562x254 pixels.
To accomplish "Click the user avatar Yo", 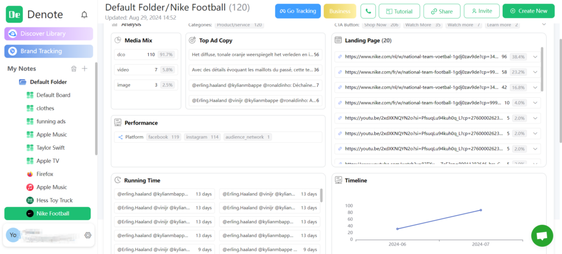I will coord(13,235).
